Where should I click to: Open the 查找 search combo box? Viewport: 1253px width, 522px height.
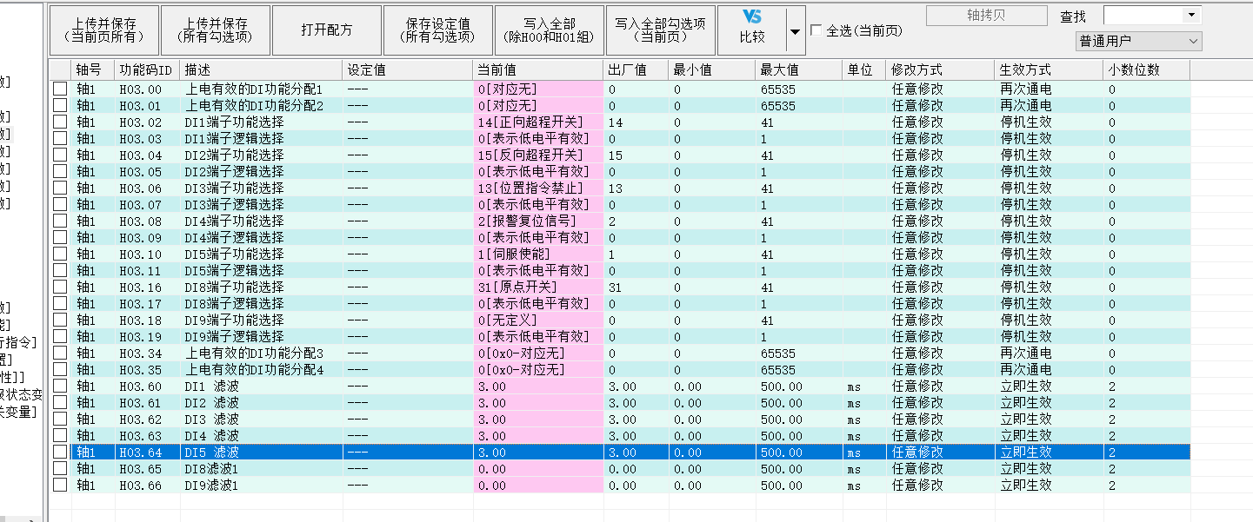click(1151, 16)
